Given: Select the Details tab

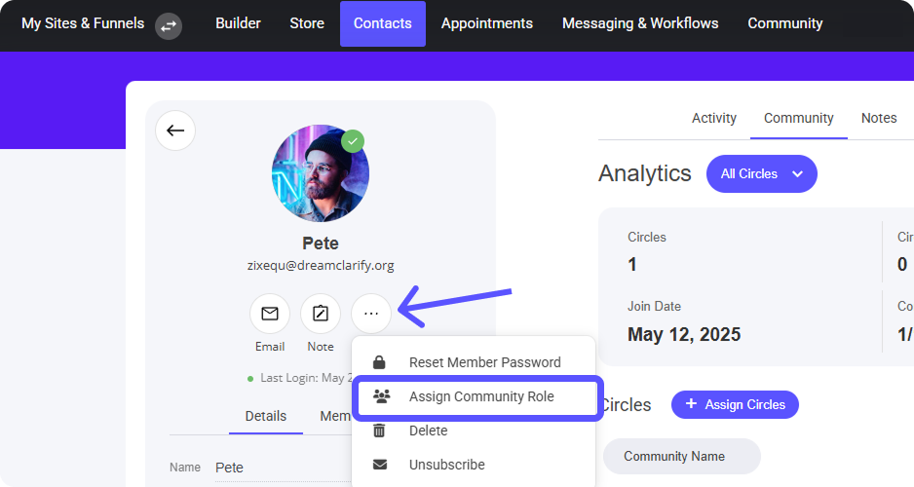Looking at the screenshot, I should pyautogui.click(x=265, y=416).
